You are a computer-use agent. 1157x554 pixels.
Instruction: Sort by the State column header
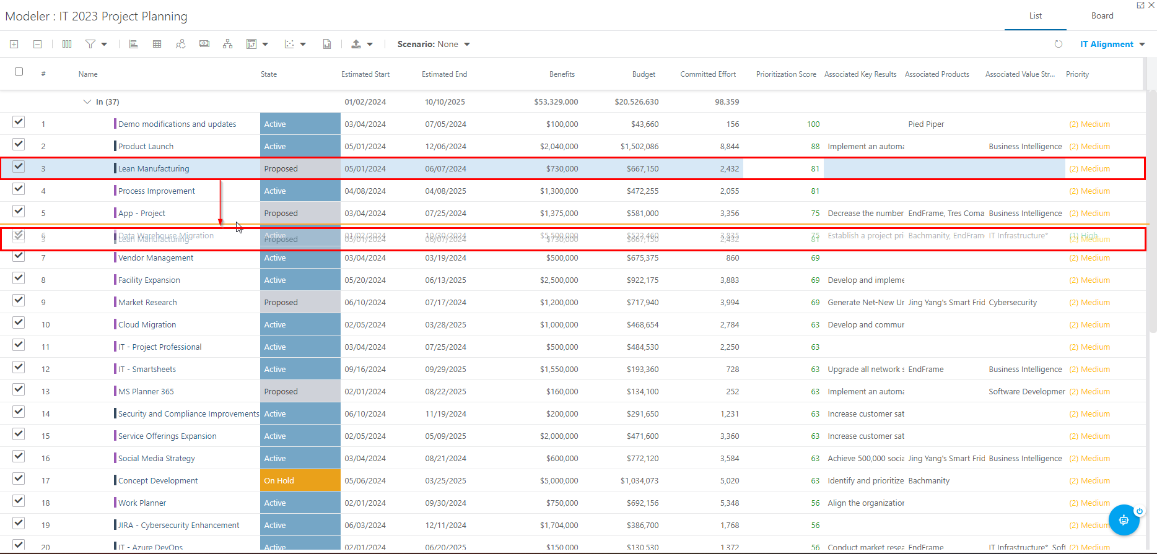(x=269, y=74)
